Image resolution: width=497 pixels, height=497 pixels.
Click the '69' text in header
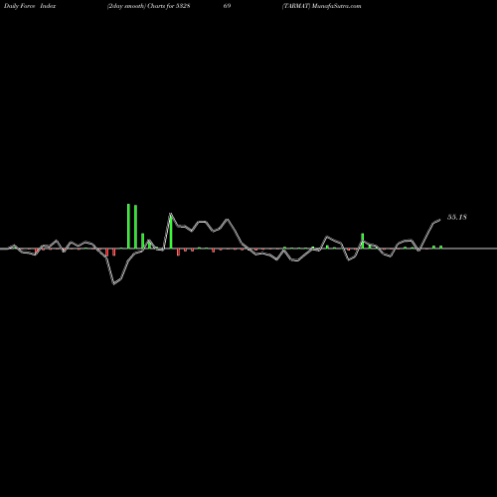pyautogui.click(x=227, y=6)
